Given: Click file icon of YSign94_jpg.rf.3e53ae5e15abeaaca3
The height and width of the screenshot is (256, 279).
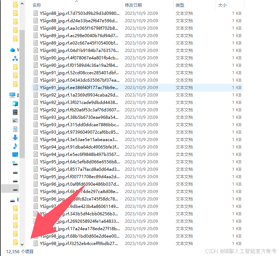Looking at the screenshot, I should (36, 139).
